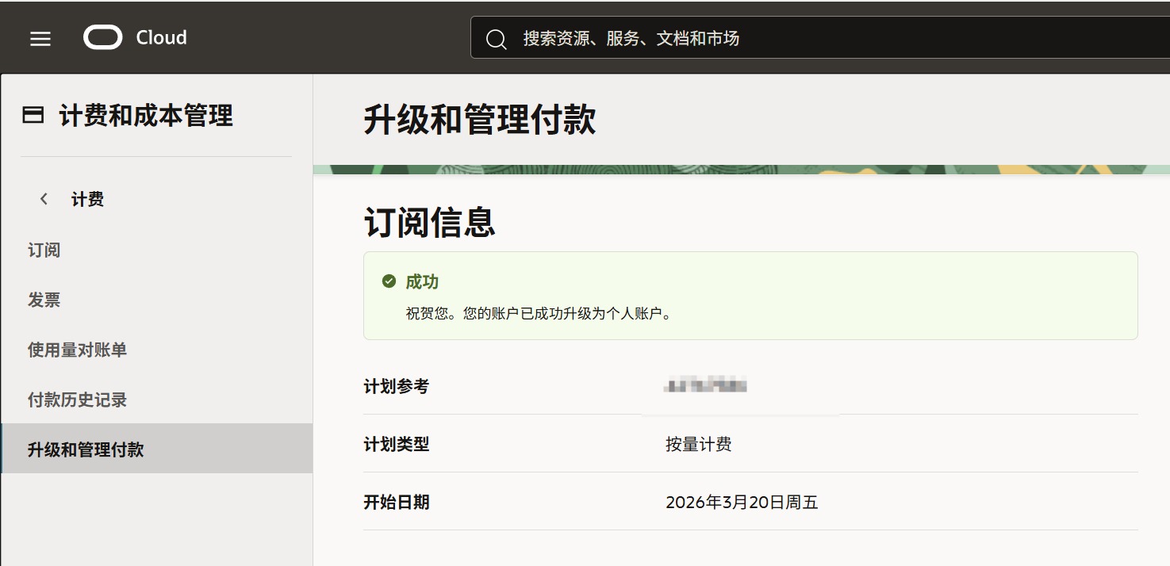Click the search magnifier icon
The height and width of the screenshot is (566, 1170).
pyautogui.click(x=497, y=37)
